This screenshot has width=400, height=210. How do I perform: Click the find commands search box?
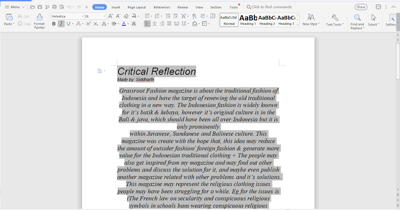[270, 7]
